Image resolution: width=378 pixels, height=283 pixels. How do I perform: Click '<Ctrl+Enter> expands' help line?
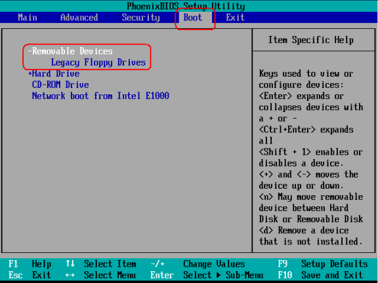[x=306, y=130]
